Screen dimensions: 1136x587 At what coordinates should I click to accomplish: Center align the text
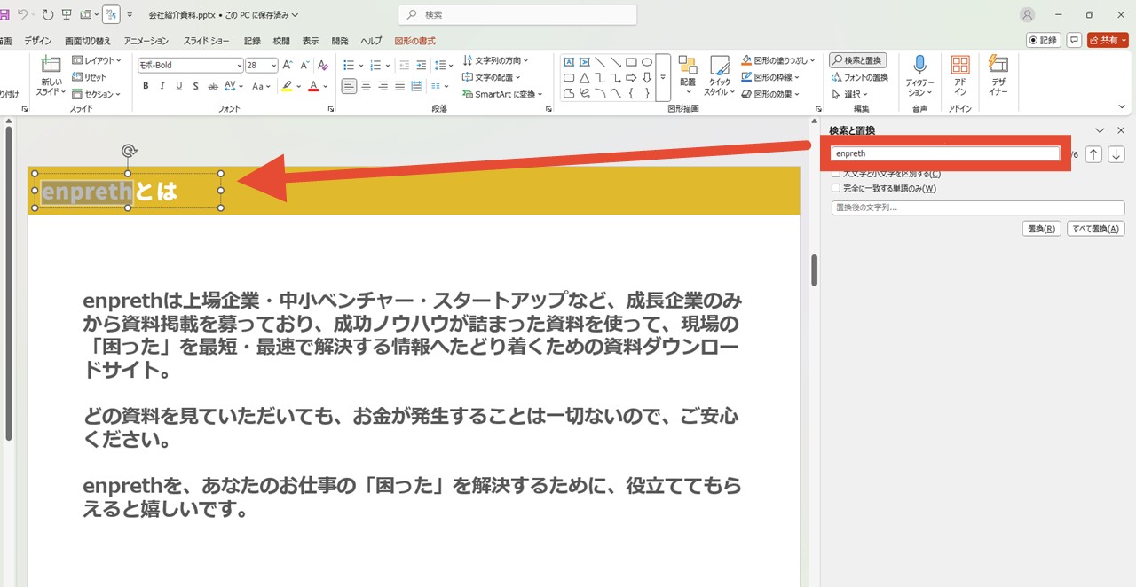point(367,86)
